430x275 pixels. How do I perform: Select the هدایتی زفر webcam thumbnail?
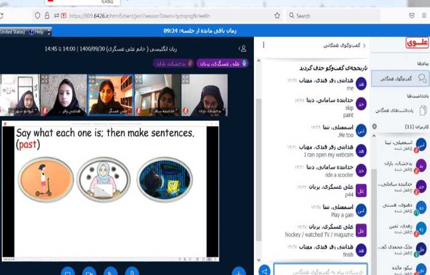tap(64, 95)
